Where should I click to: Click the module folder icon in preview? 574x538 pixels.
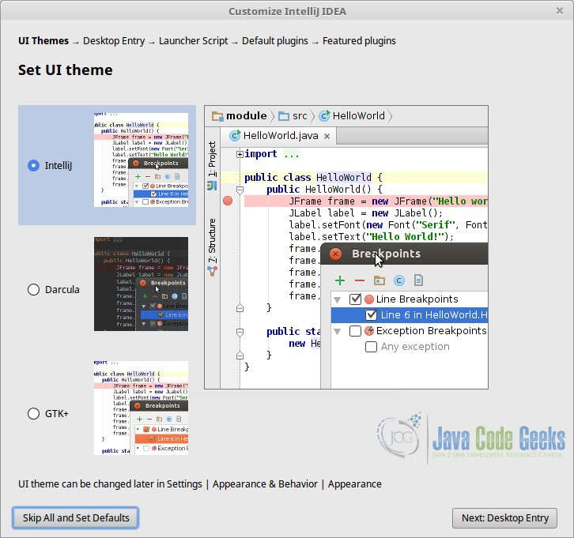click(217, 116)
